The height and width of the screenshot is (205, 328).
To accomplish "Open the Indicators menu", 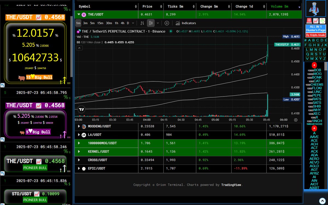I will click(x=186, y=23).
